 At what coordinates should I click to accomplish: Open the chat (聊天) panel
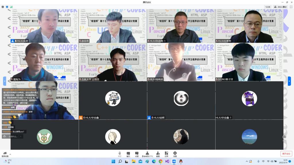coord(128,154)
